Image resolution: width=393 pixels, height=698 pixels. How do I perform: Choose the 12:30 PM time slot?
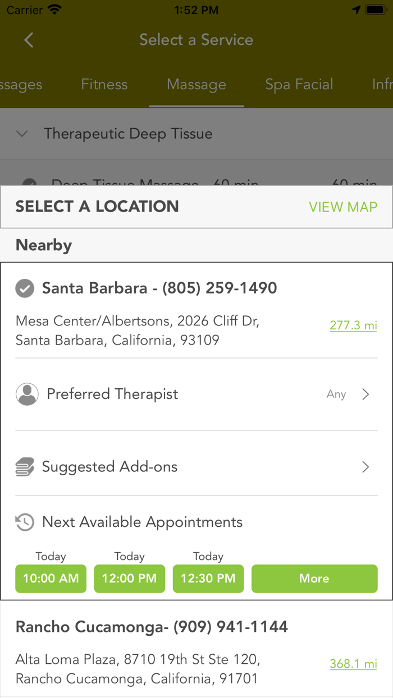[x=208, y=578]
